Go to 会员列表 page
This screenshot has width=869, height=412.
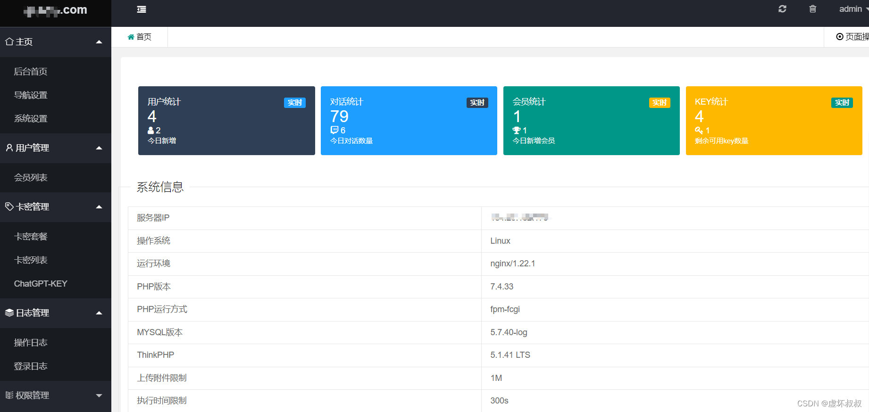tap(31, 178)
